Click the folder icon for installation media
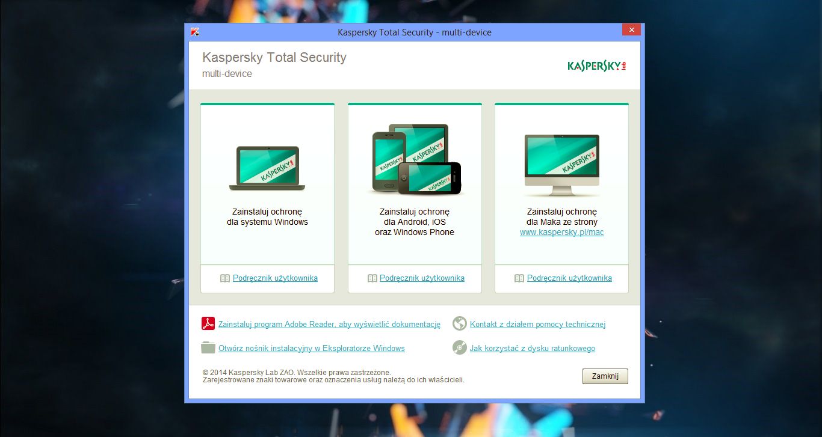Viewport: 822px width, 437px height. point(208,347)
